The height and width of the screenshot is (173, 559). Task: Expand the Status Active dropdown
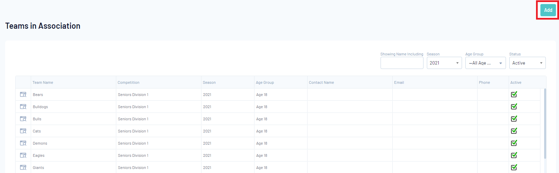527,63
